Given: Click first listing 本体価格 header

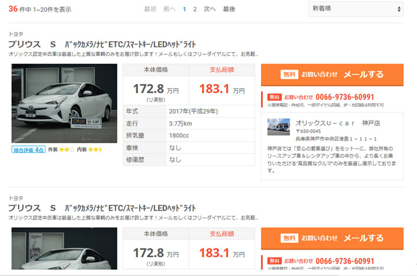Looking at the screenshot, I should (156, 70).
